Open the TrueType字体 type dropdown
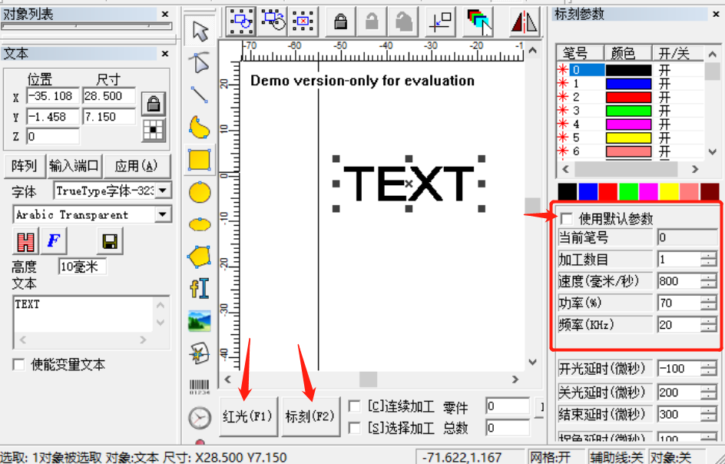 162,191
